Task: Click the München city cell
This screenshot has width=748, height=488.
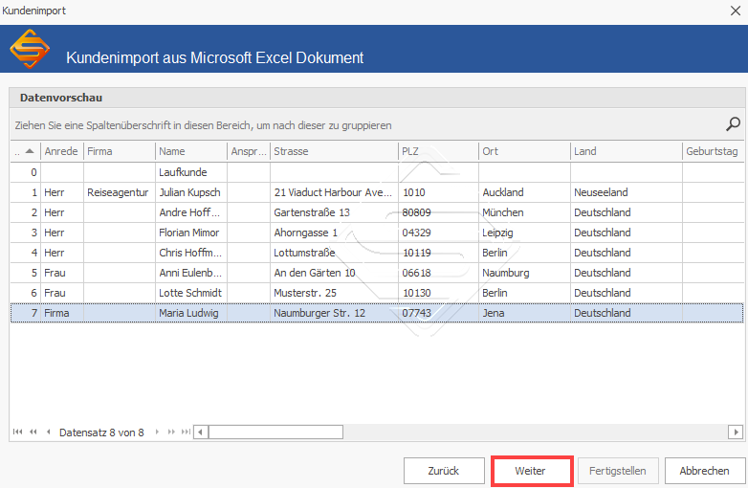Action: 524,212
